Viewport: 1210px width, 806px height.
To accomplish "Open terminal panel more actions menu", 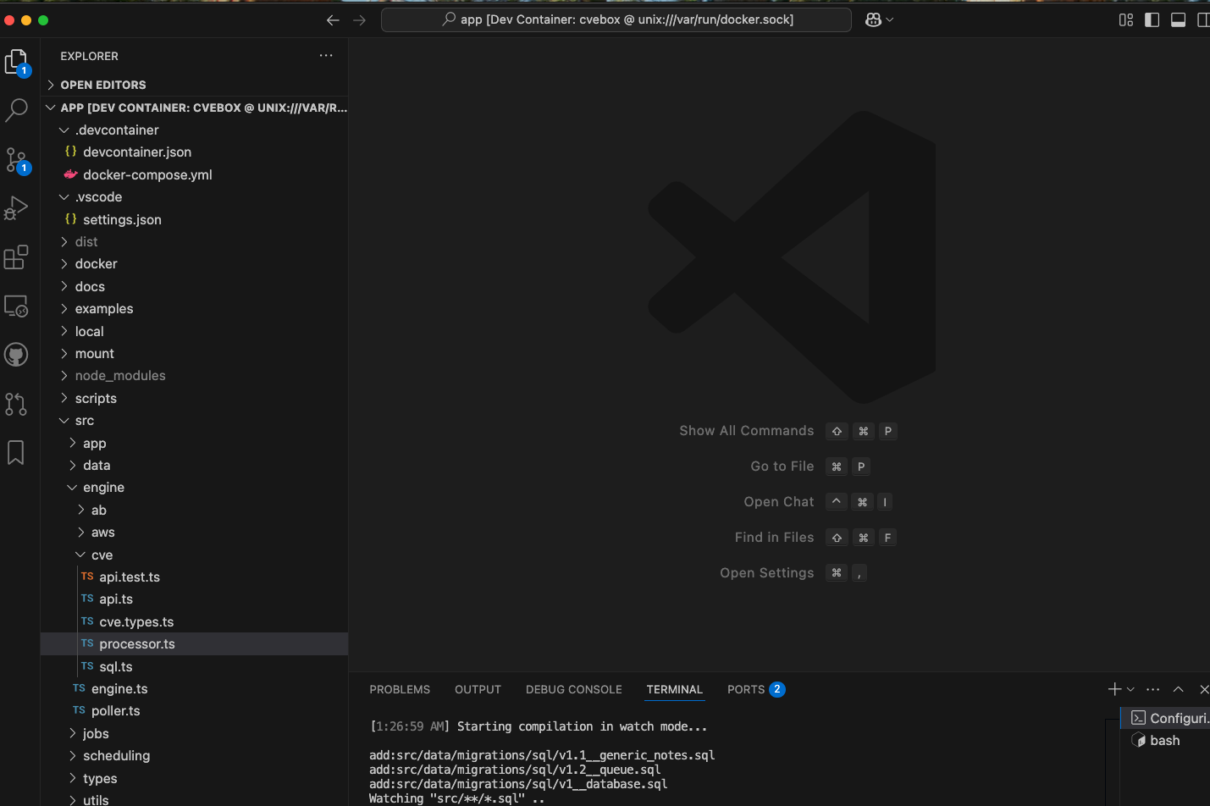I will 1153,689.
